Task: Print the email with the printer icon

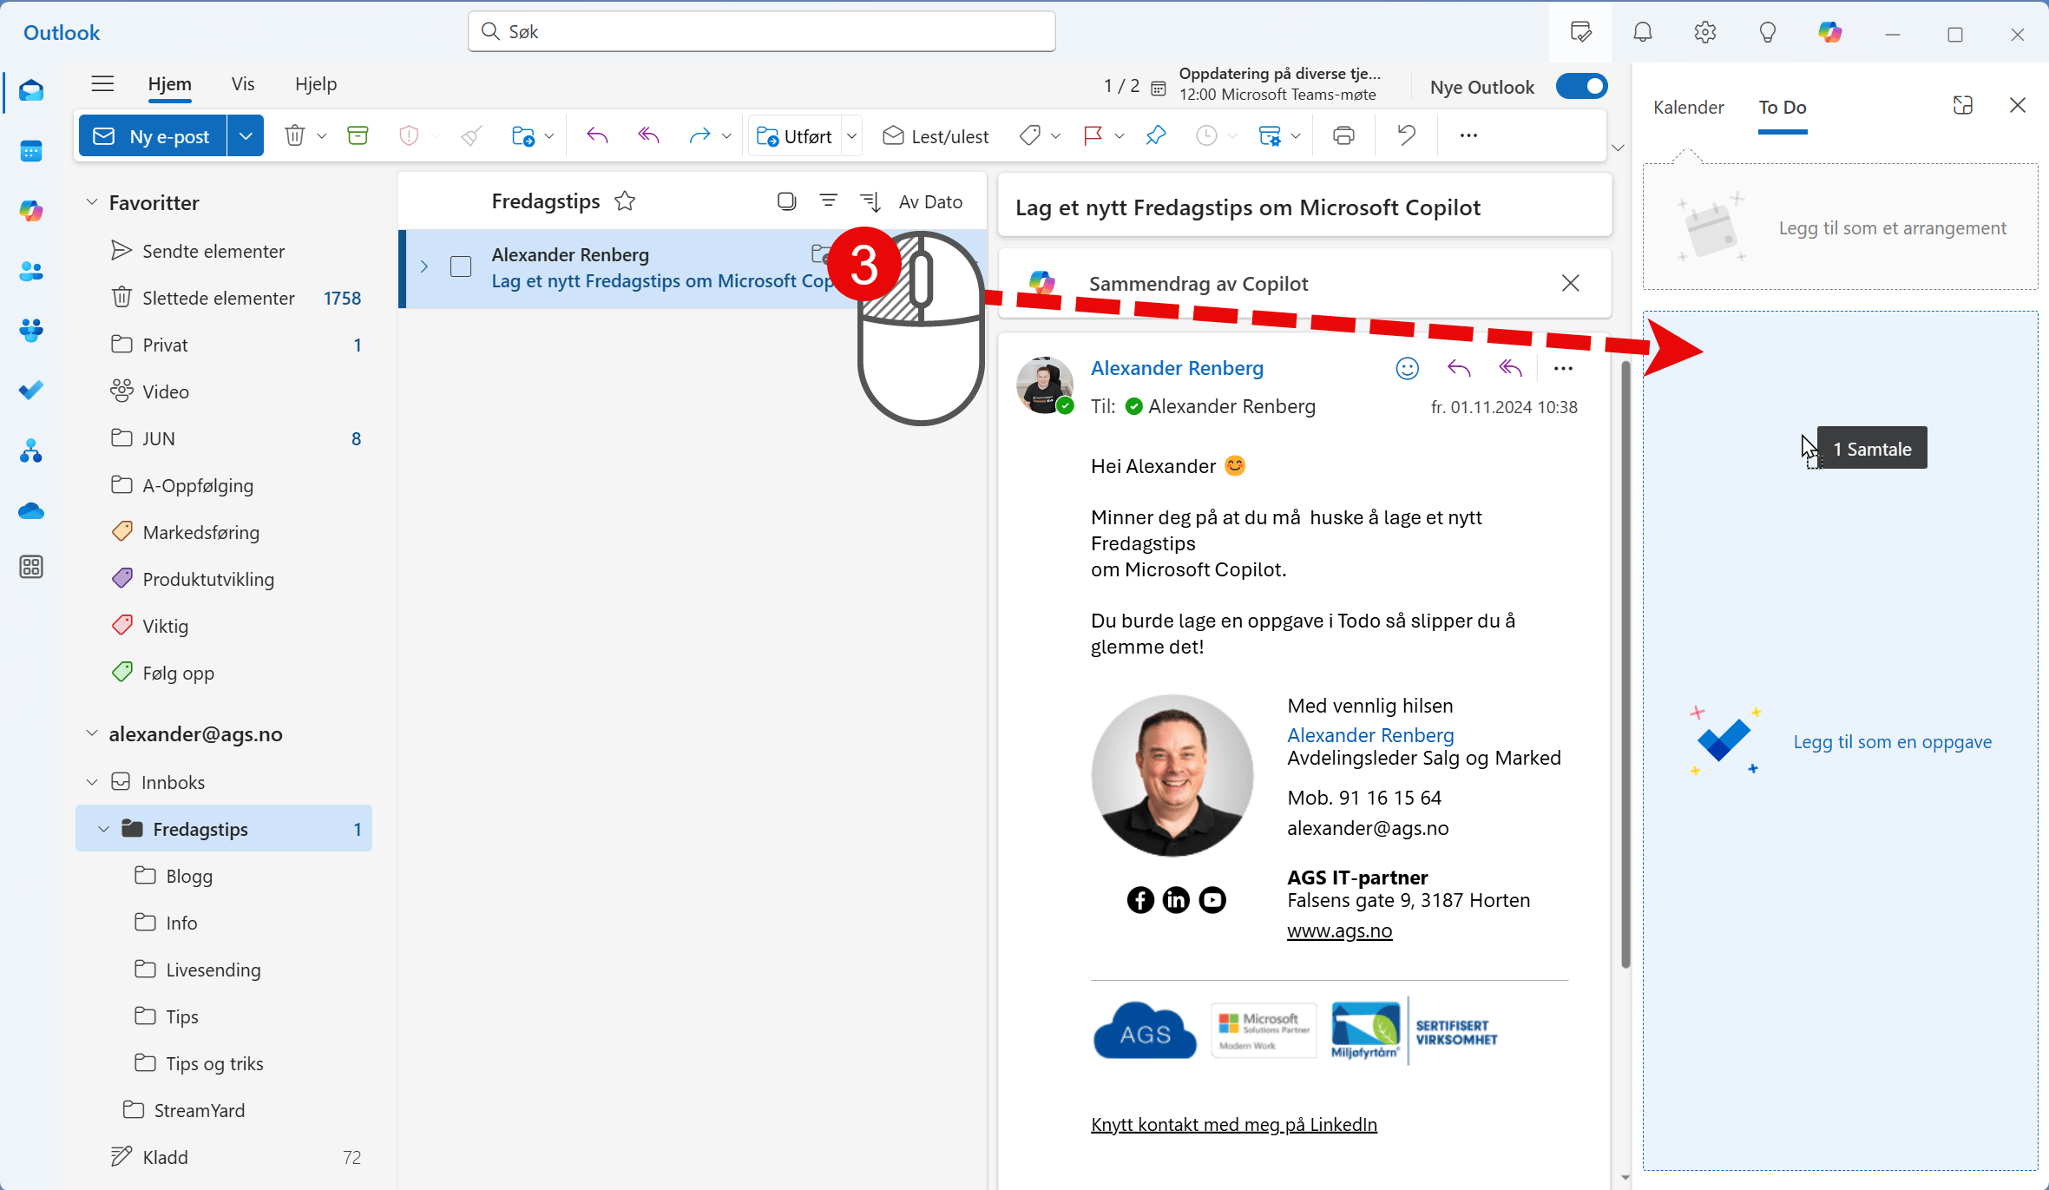Action: tap(1343, 135)
